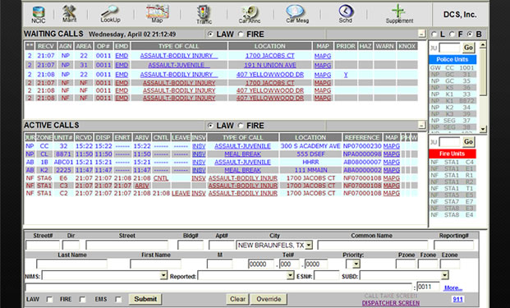510x308 pixels.
Task: Minimize the Active Calls panel
Action: pyautogui.click(x=421, y=125)
